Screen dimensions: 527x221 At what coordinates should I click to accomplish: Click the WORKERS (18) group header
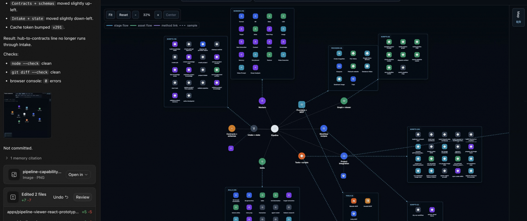[x=239, y=11]
